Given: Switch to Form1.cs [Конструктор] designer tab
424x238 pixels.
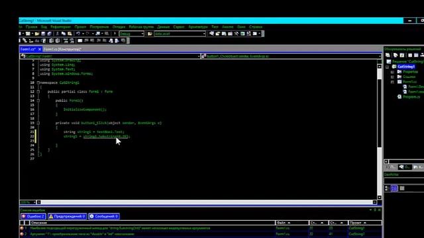Looking at the screenshot, I should click(x=62, y=50).
